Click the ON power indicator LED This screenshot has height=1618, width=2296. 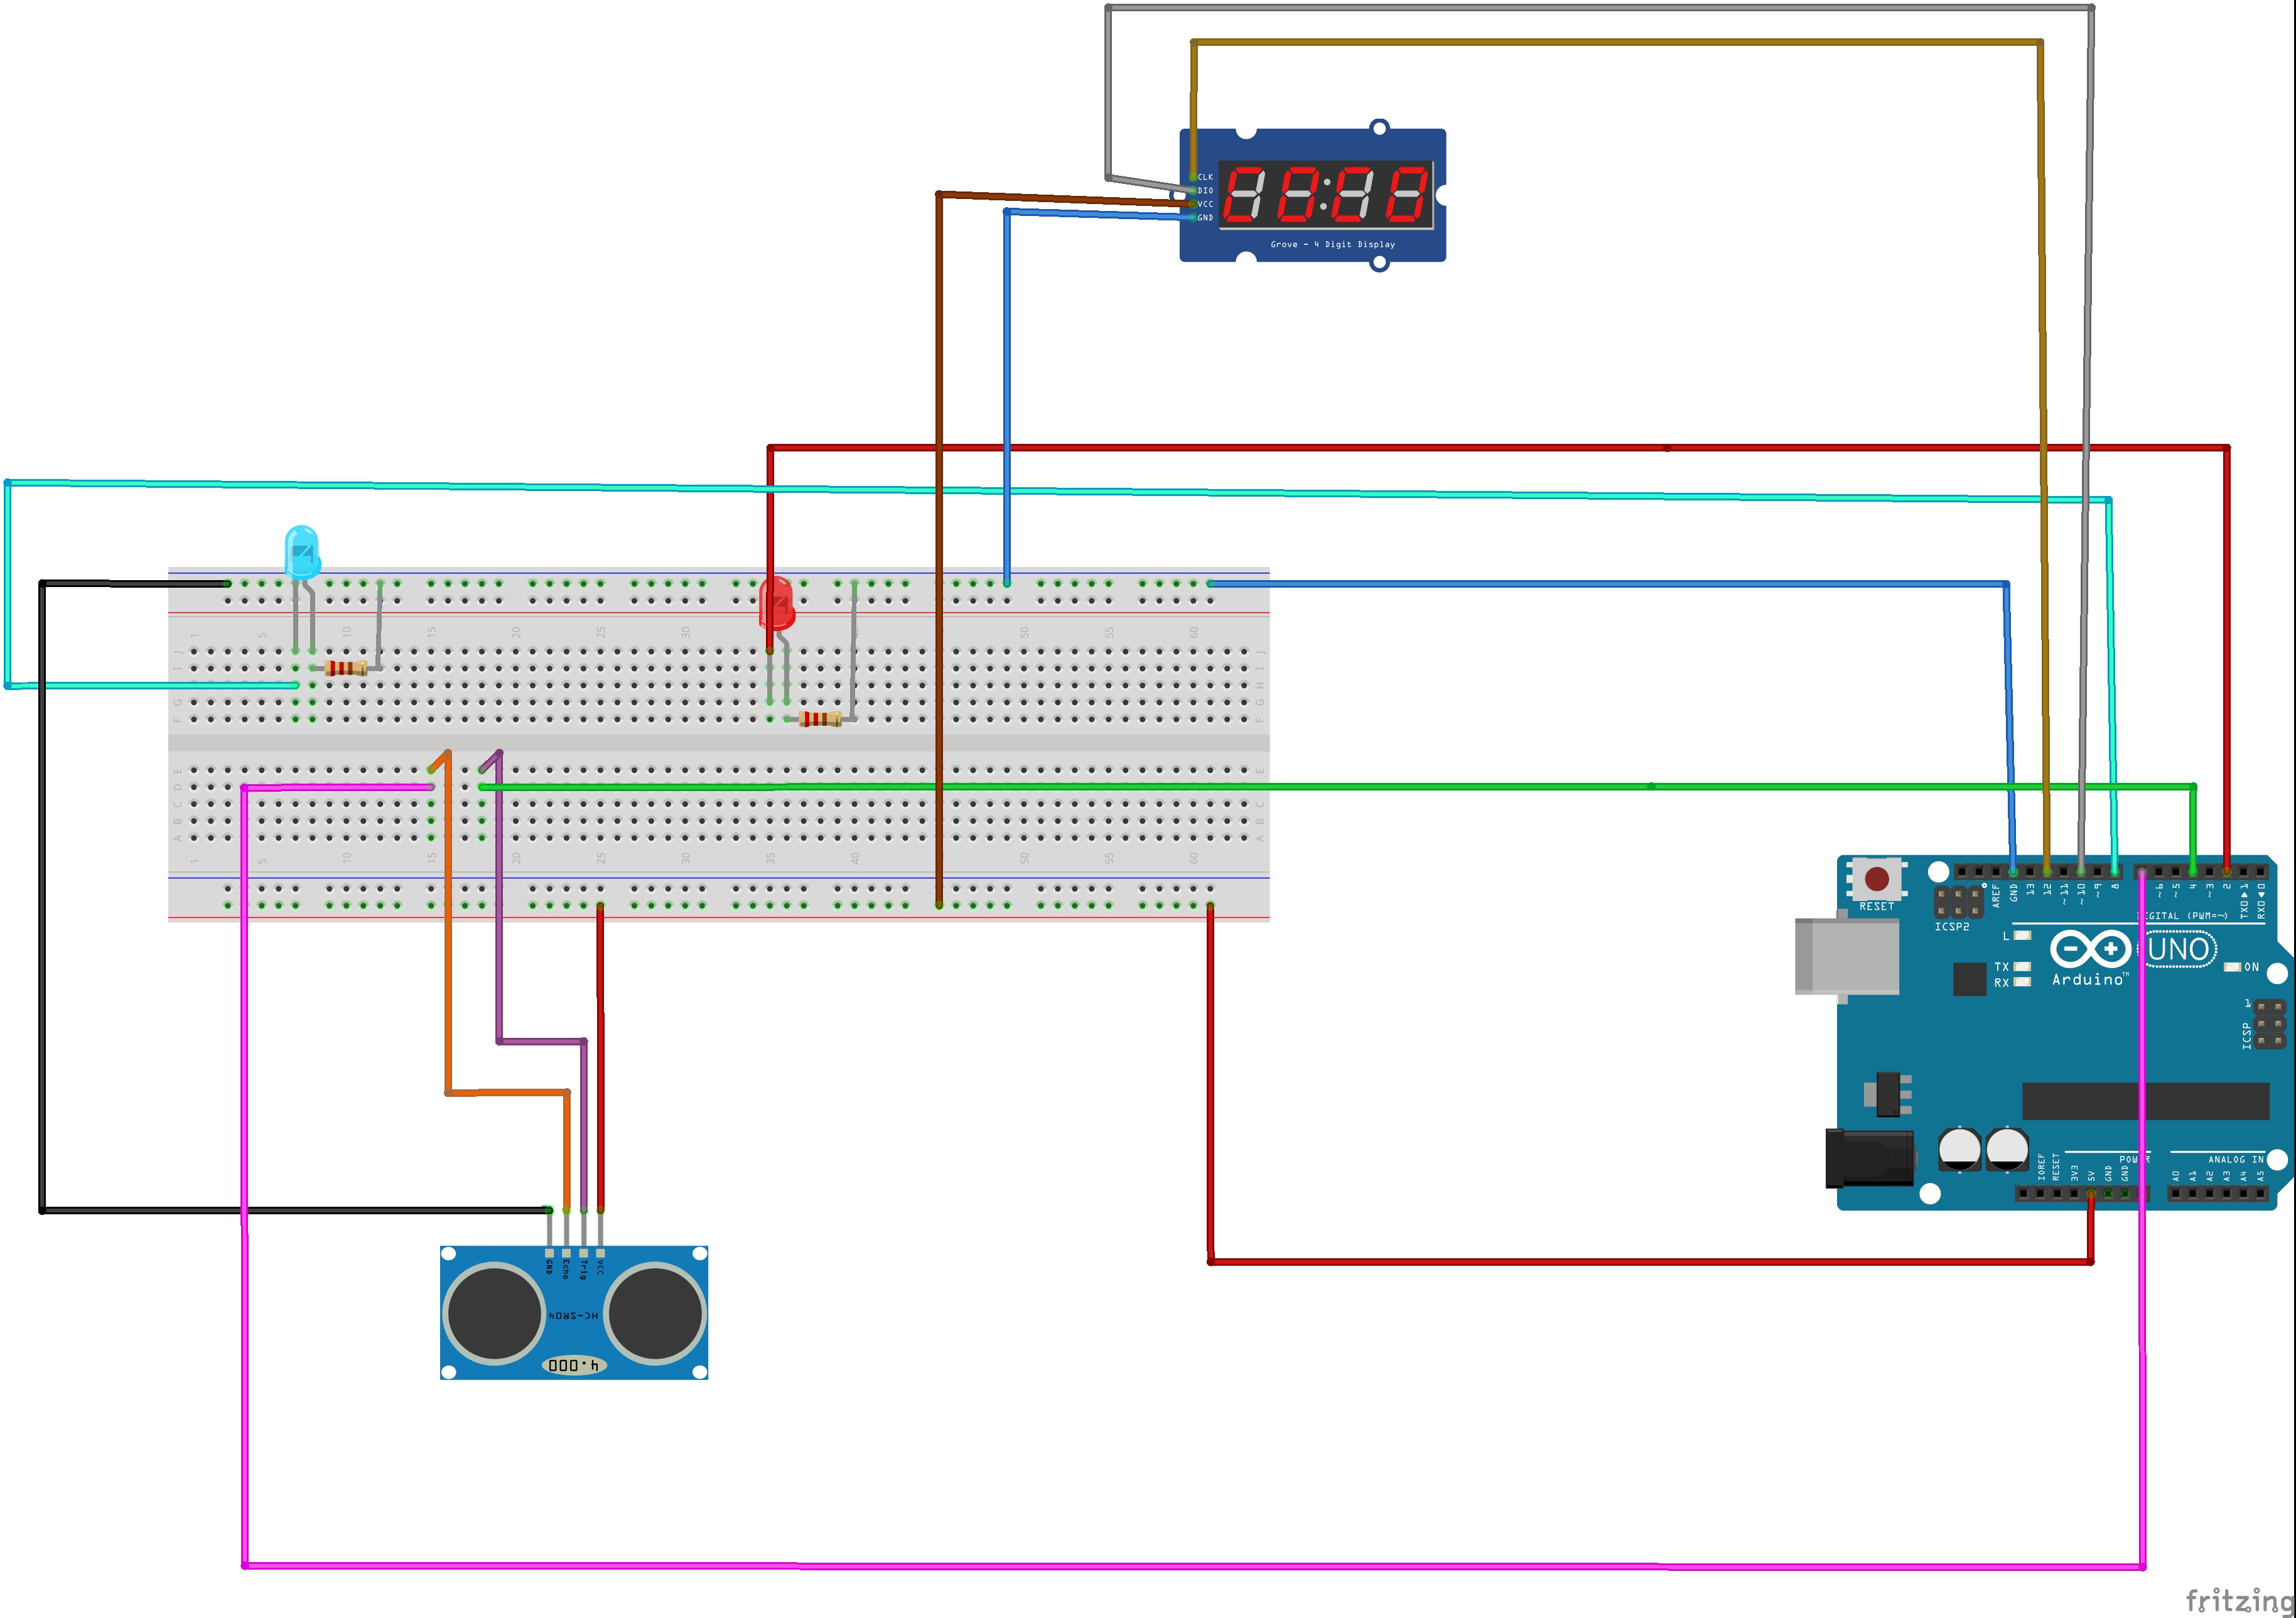click(x=2232, y=967)
